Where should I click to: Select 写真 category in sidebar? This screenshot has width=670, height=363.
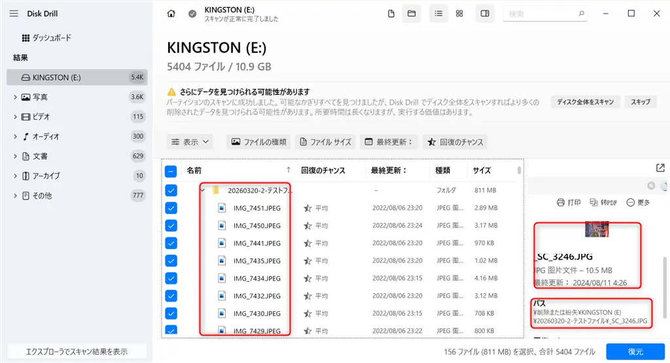point(77,97)
